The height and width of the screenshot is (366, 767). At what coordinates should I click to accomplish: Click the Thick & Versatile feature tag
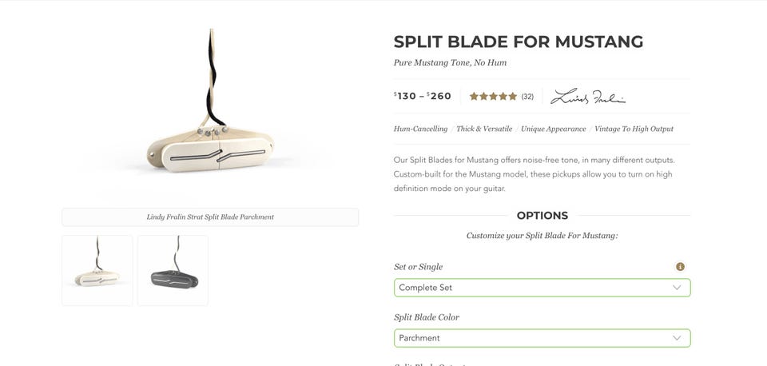[484, 129]
